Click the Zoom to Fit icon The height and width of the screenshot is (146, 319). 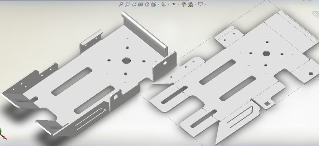(x=121, y=4)
